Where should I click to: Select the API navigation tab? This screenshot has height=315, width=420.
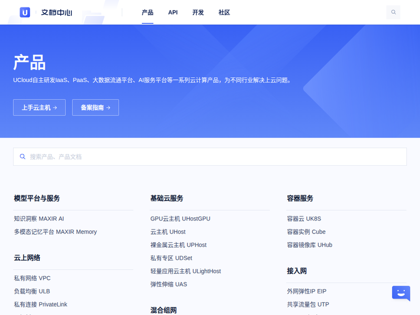coord(173,12)
